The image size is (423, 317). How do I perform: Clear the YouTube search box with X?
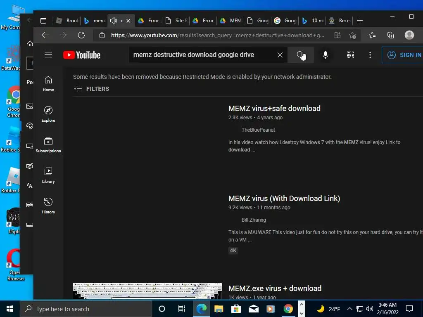tap(280, 55)
